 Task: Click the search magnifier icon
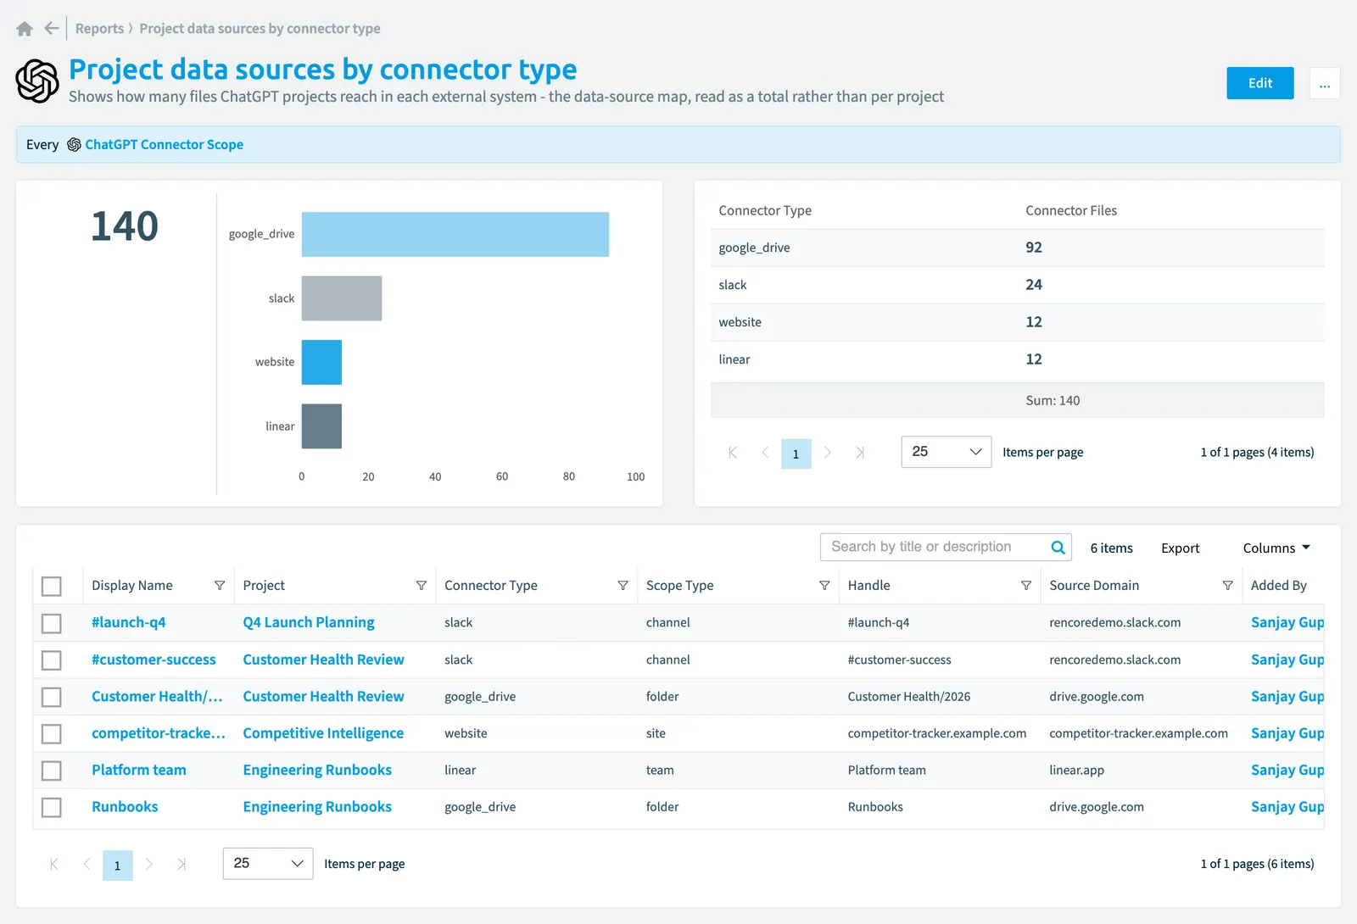tap(1058, 548)
